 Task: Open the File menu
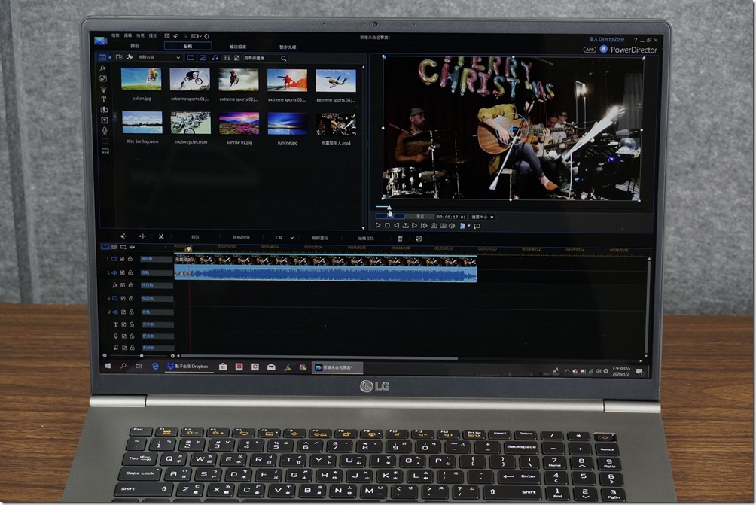coord(116,35)
